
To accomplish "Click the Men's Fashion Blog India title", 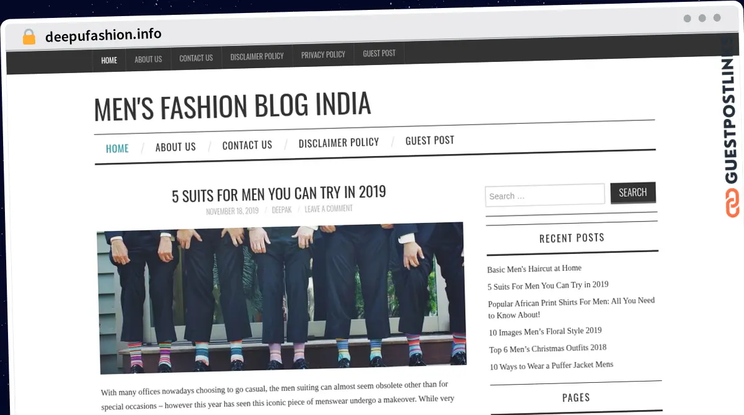I will pyautogui.click(x=232, y=106).
